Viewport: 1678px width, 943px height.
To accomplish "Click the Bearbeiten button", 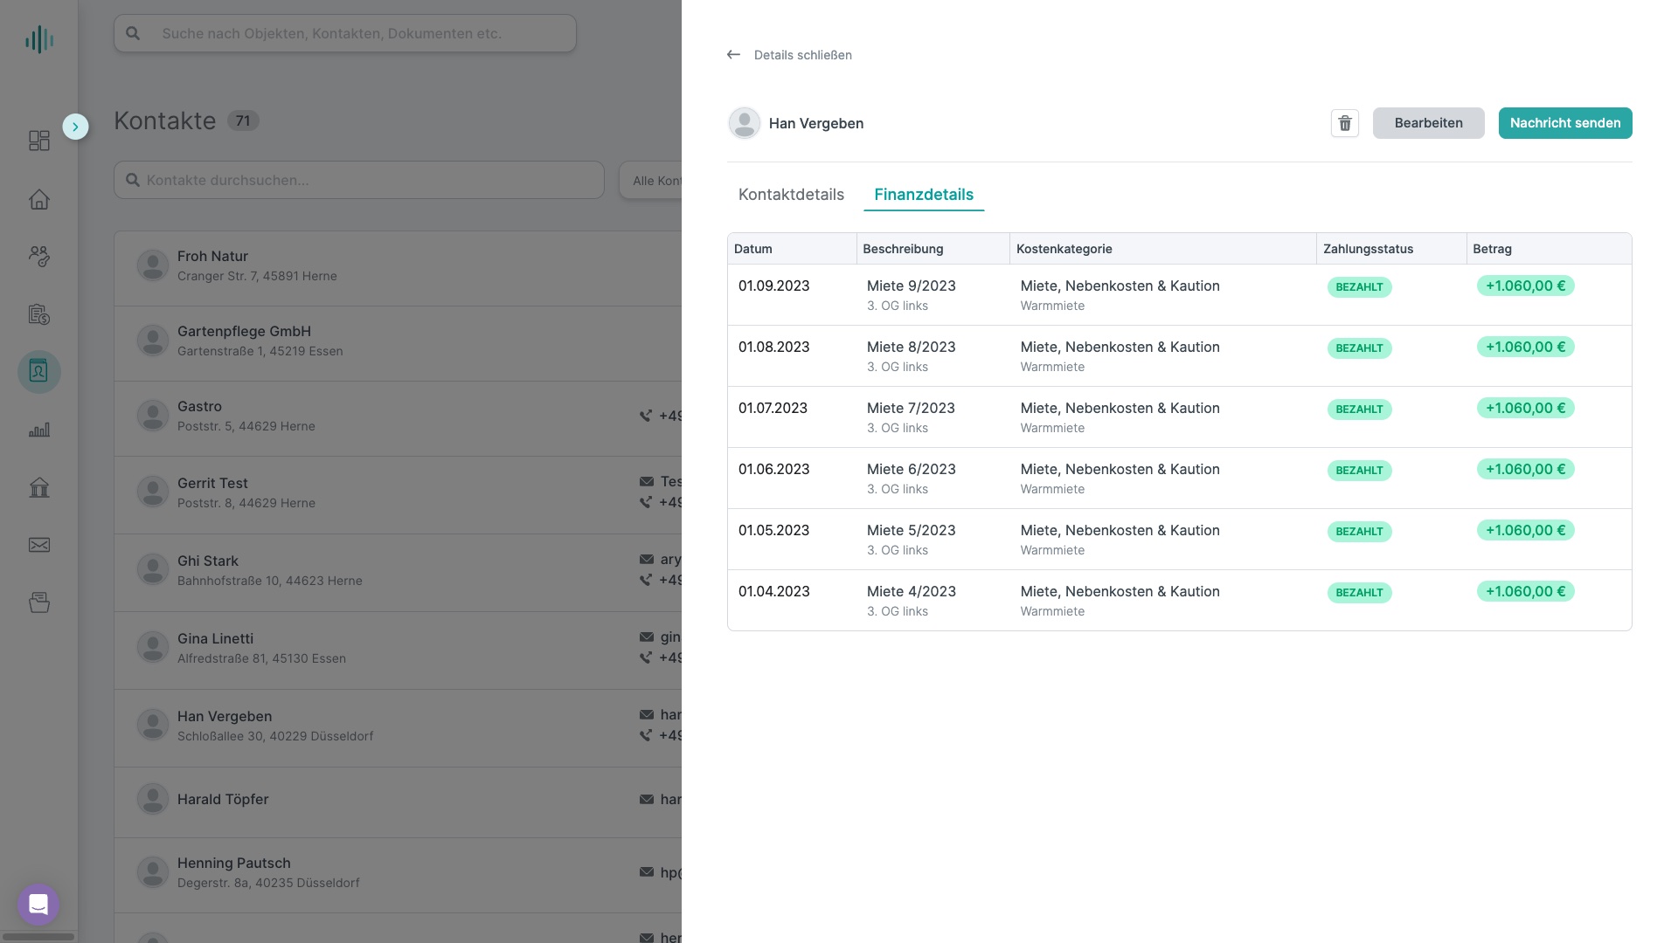I will click(1429, 123).
